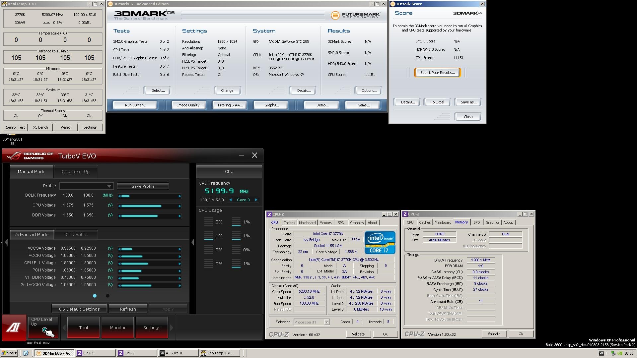
Task: Switch to the next core in CPU Frequency
Action: [x=256, y=200]
